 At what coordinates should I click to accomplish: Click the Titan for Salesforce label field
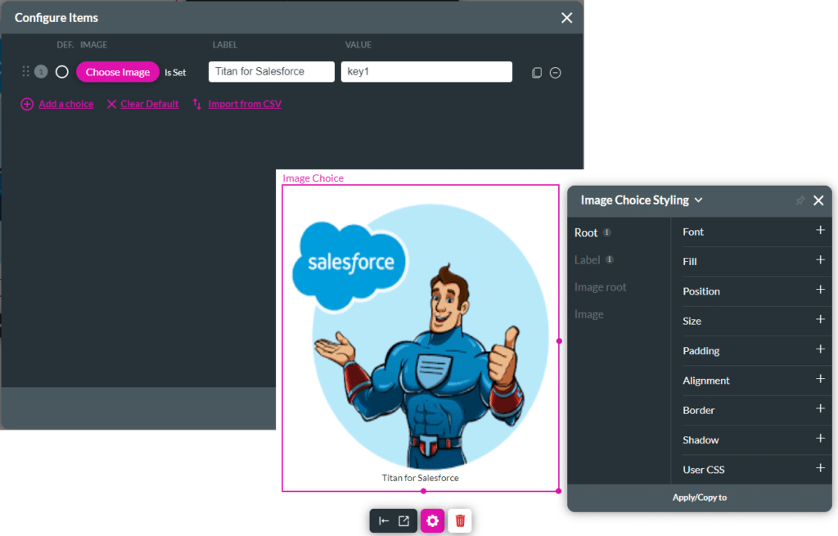(x=272, y=72)
